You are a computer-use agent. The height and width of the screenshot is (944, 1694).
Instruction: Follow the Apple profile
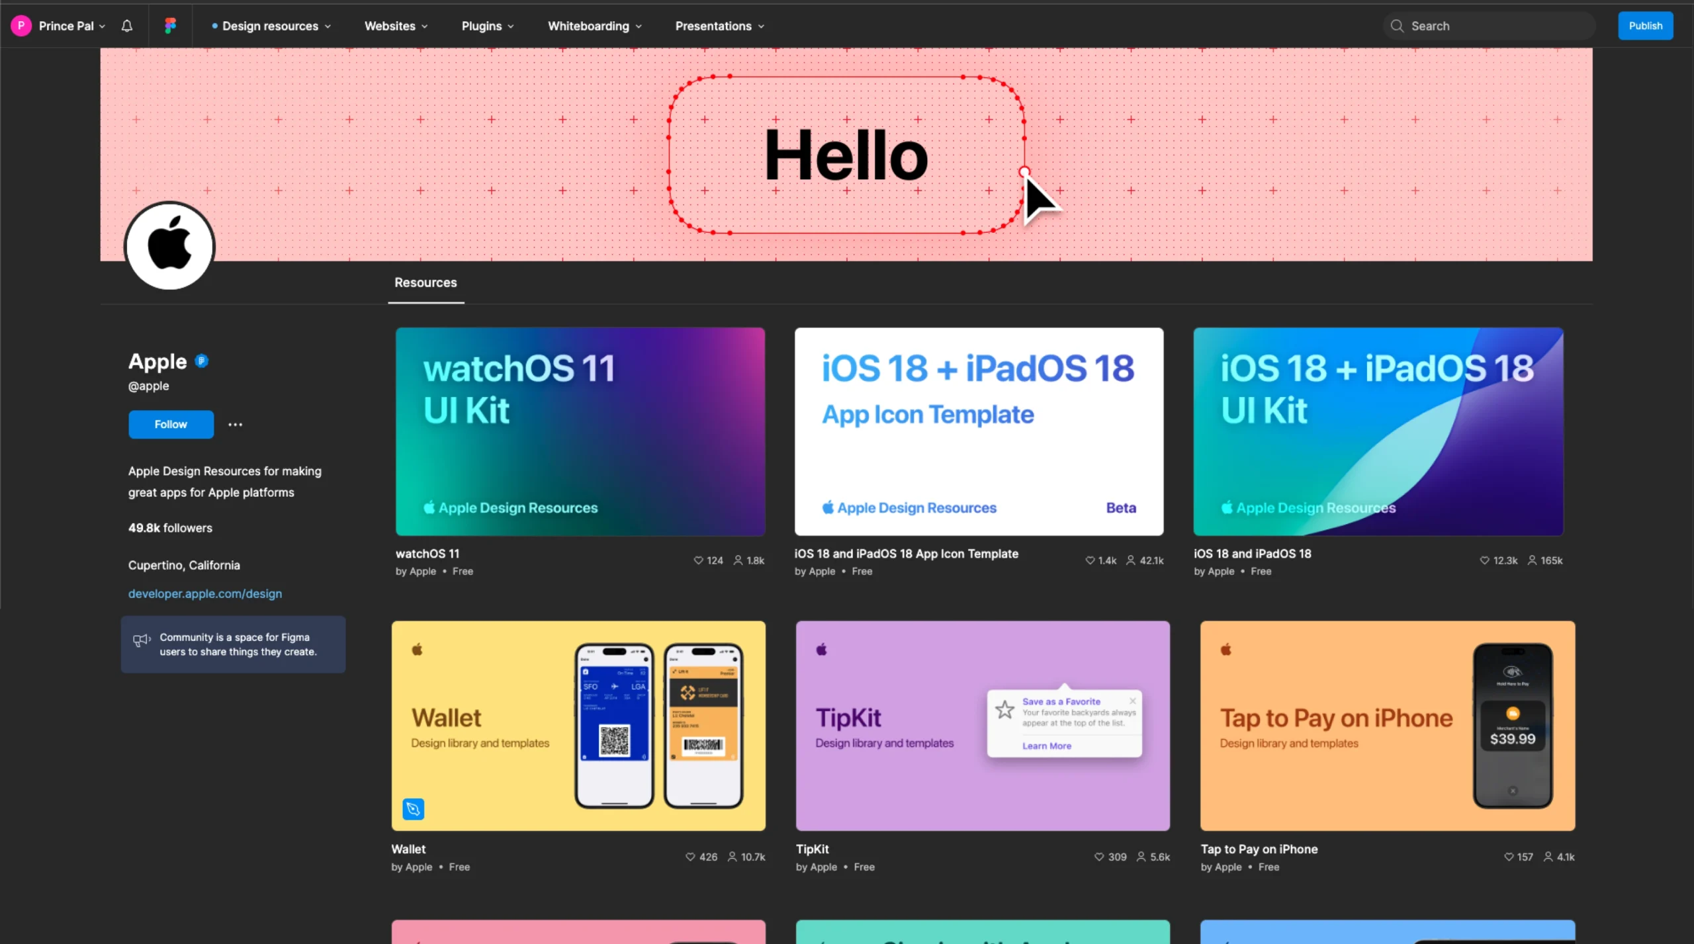coord(171,424)
